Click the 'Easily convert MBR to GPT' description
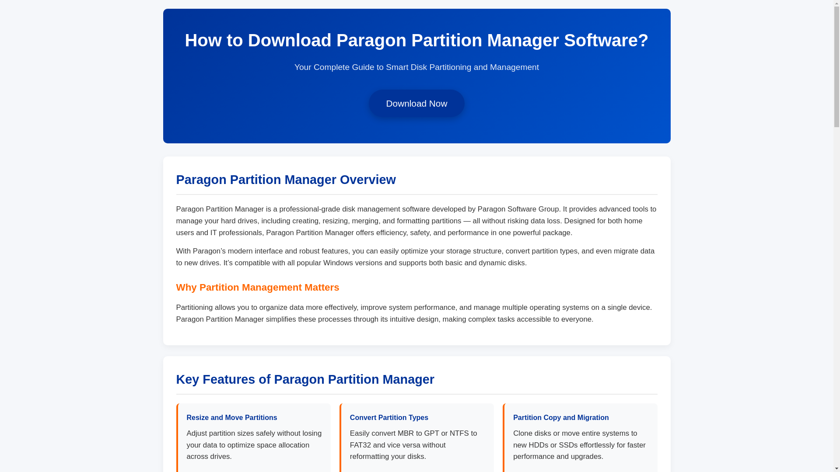 coord(413,445)
